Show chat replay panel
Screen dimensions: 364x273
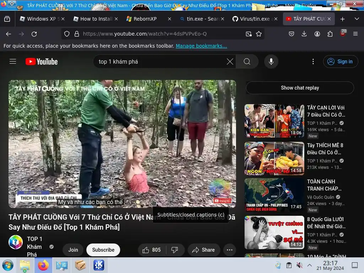click(x=300, y=88)
